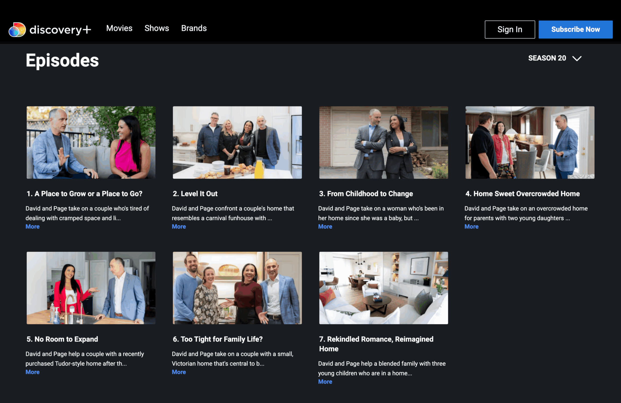Select the Level It Out episode thumbnail
The image size is (621, 403).
click(x=237, y=142)
